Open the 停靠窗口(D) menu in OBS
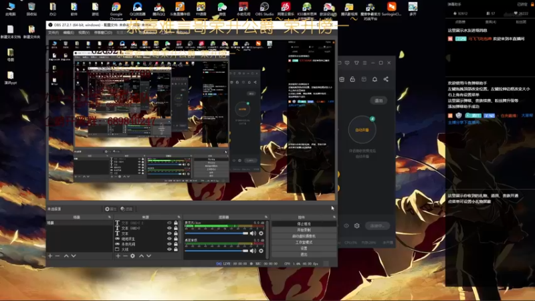535x301 pixels. coord(103,32)
